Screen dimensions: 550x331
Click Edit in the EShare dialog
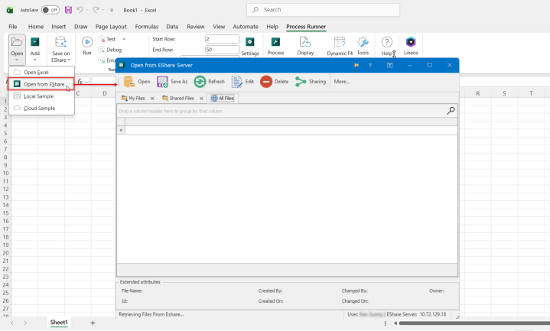242,81
